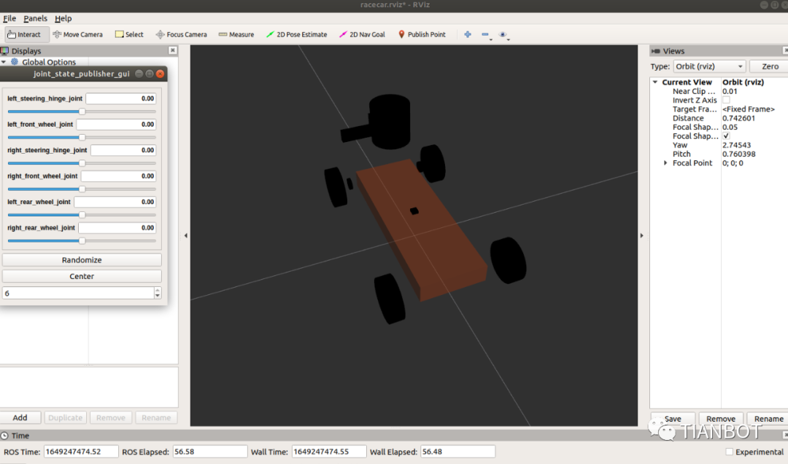
Task: Click the right_front_wheel_joint slider
Action: (82, 189)
